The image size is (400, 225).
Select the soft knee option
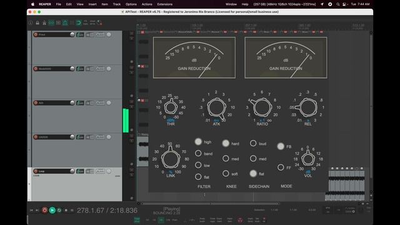[226, 174]
